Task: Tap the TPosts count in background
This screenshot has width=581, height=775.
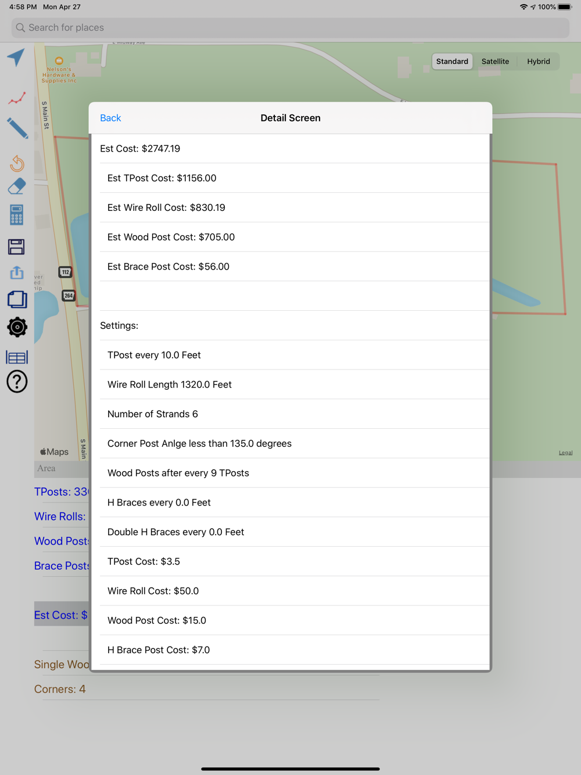Action: pos(61,492)
